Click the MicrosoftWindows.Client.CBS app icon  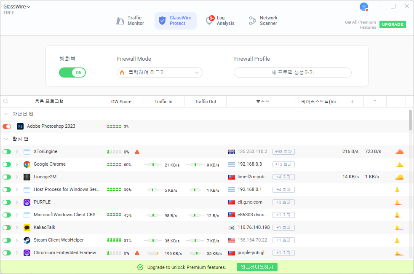click(x=27, y=215)
